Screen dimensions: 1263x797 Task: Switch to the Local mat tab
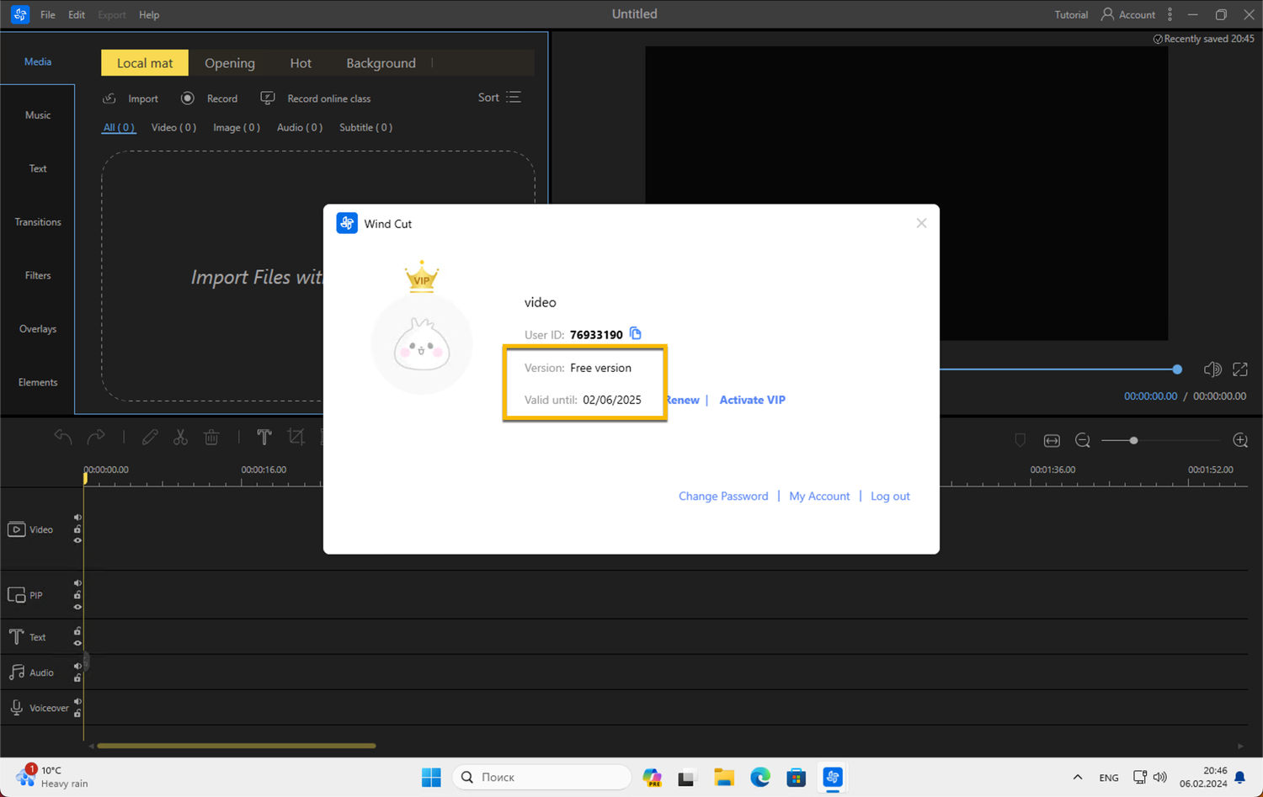(145, 63)
